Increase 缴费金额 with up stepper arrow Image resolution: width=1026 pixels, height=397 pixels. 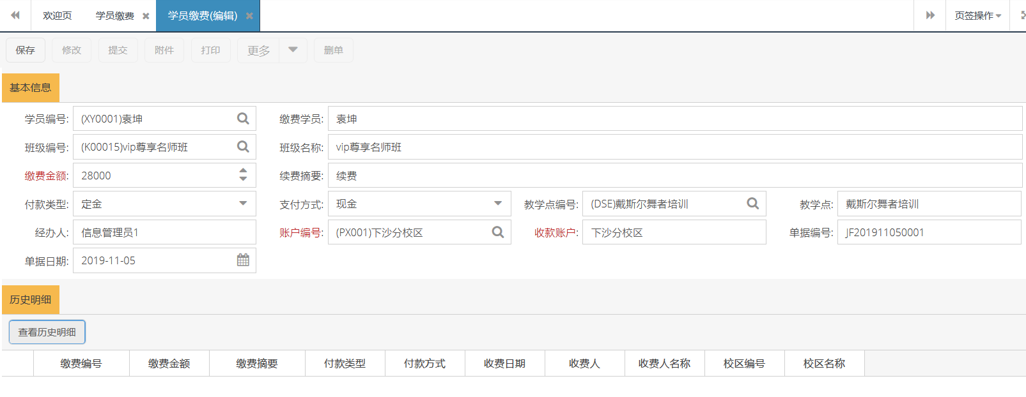(x=243, y=171)
